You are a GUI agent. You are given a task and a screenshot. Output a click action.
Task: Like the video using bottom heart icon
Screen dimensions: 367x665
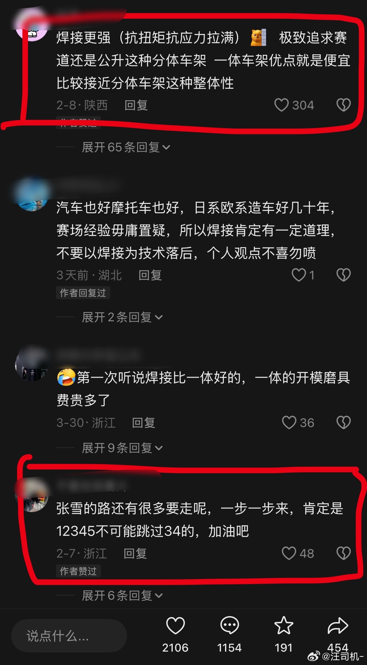(x=175, y=625)
